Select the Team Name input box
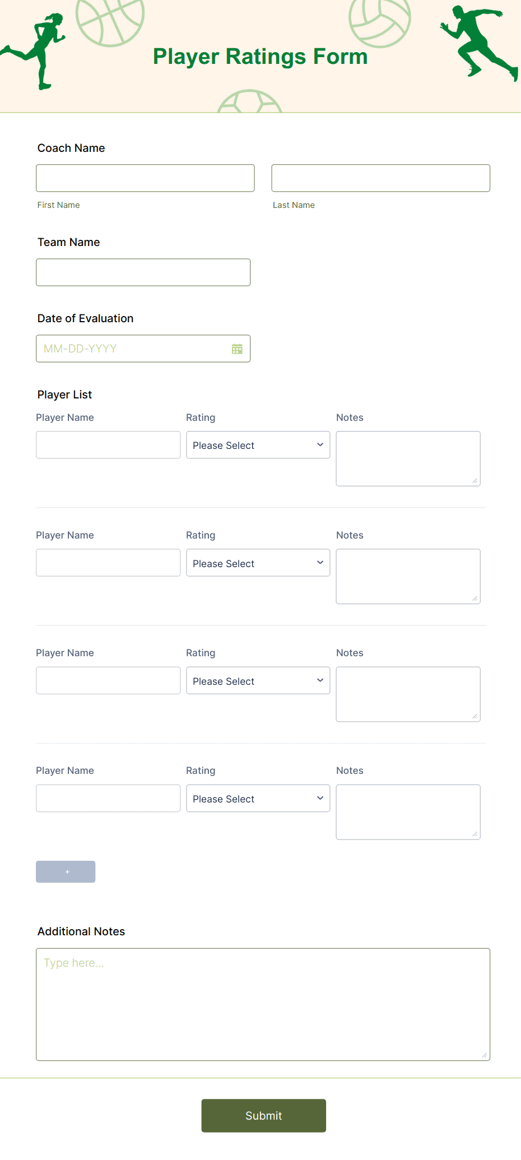521x1160 pixels. point(143,272)
